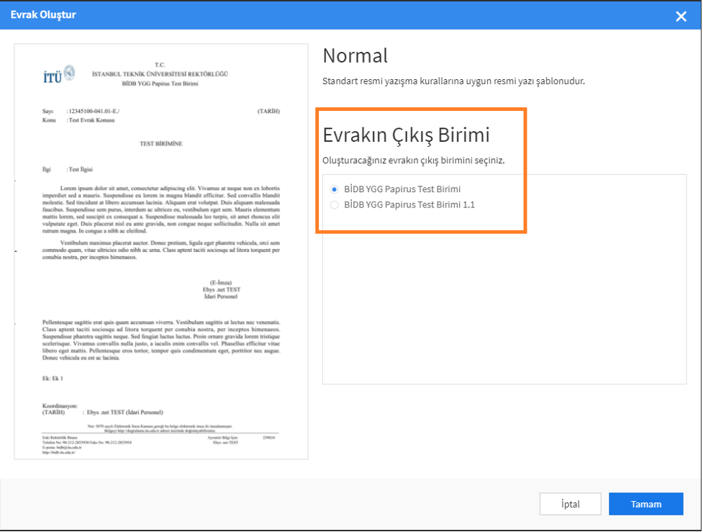Choose BİDB YGG Papirus Test Birimi 1.1 radio

point(335,205)
